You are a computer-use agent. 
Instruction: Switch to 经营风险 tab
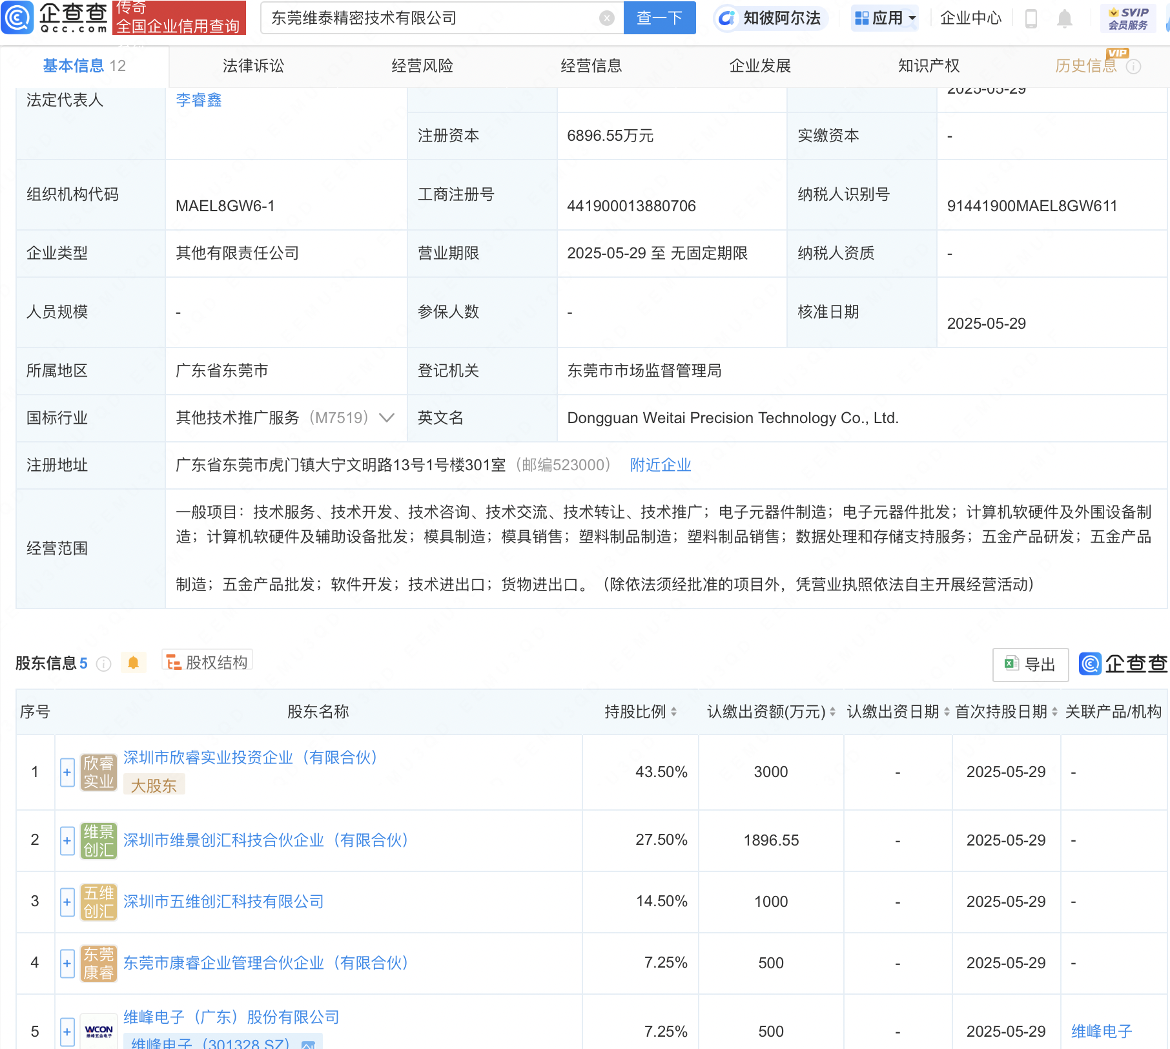[422, 66]
